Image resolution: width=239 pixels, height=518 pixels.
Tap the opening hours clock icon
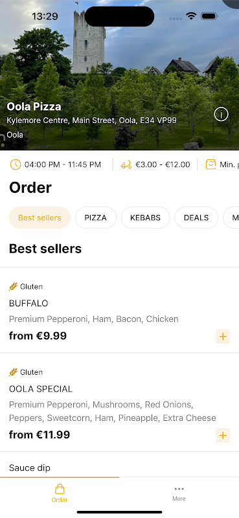[x=15, y=164]
